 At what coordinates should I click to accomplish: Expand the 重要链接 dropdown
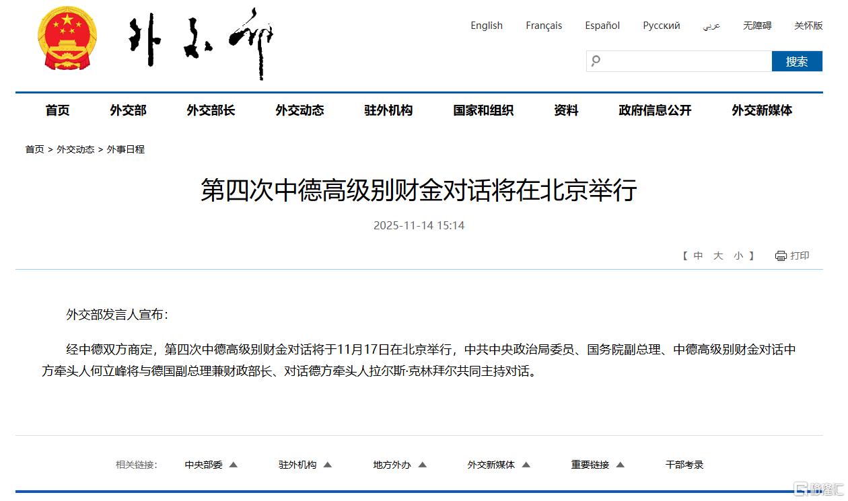[598, 465]
